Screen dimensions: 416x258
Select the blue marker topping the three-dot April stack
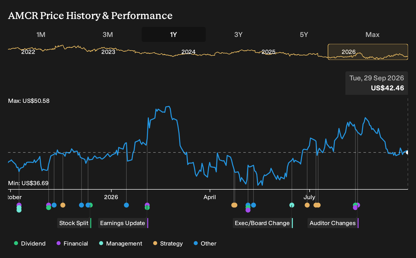point(248,205)
